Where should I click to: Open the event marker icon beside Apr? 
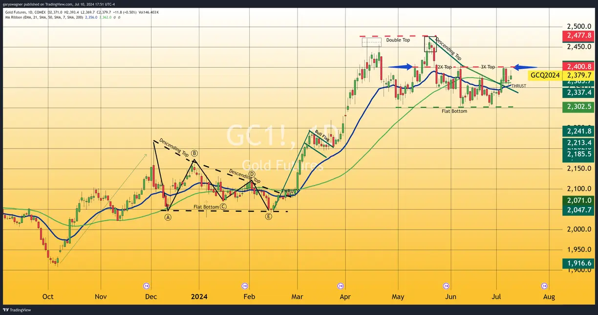(x=340, y=286)
